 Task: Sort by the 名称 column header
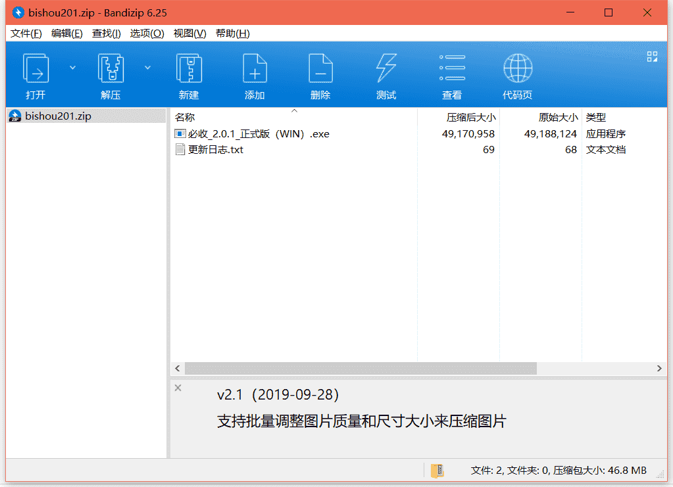(x=185, y=117)
